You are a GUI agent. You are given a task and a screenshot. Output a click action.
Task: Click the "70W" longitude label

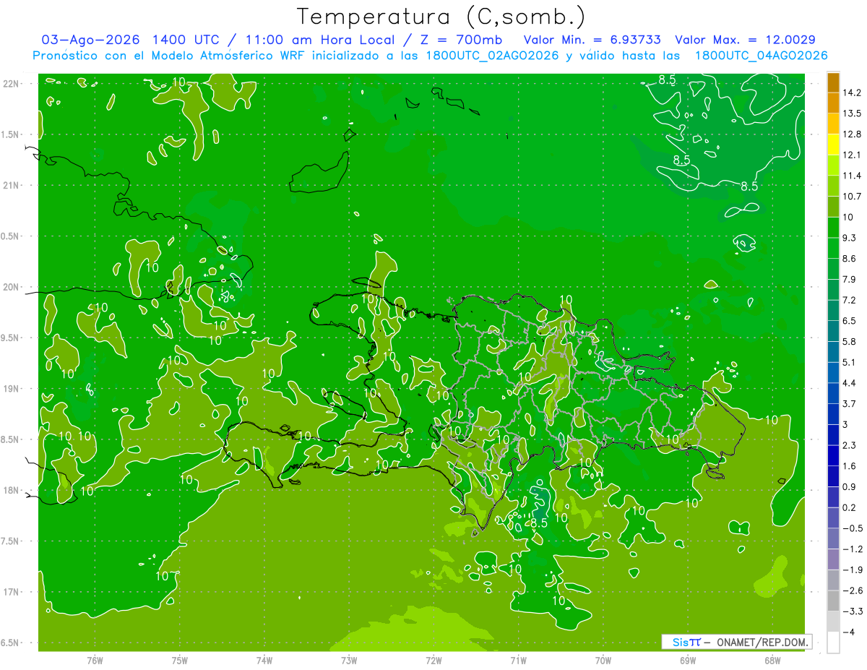pyautogui.click(x=603, y=660)
